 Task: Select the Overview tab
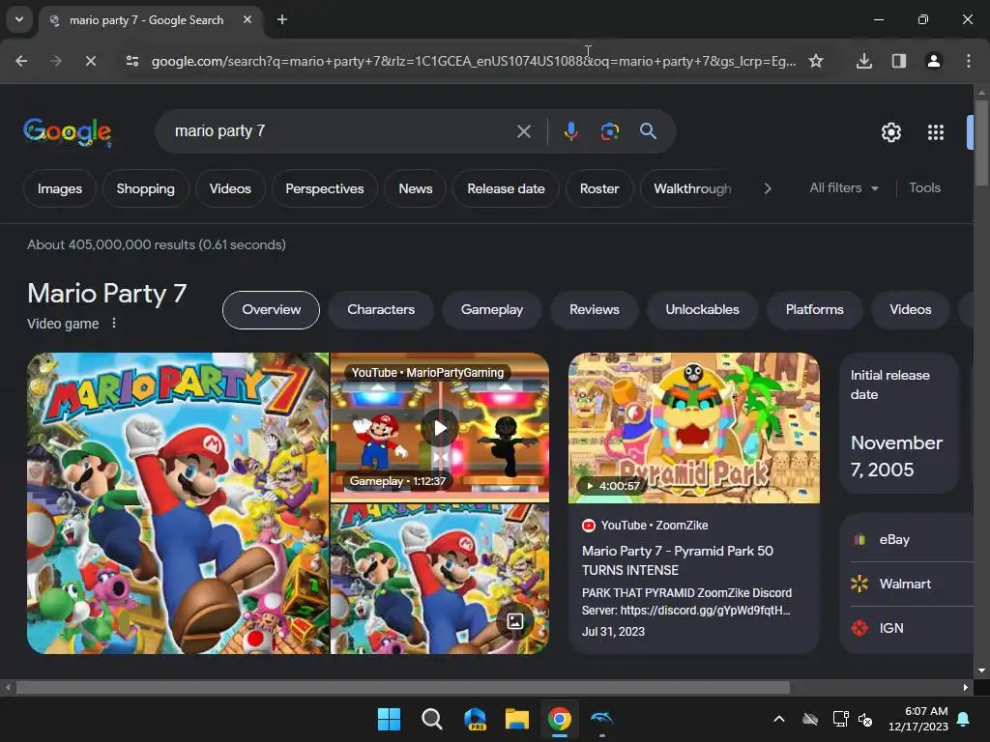click(271, 310)
